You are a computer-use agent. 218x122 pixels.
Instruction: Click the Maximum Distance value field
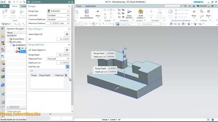[52, 23]
